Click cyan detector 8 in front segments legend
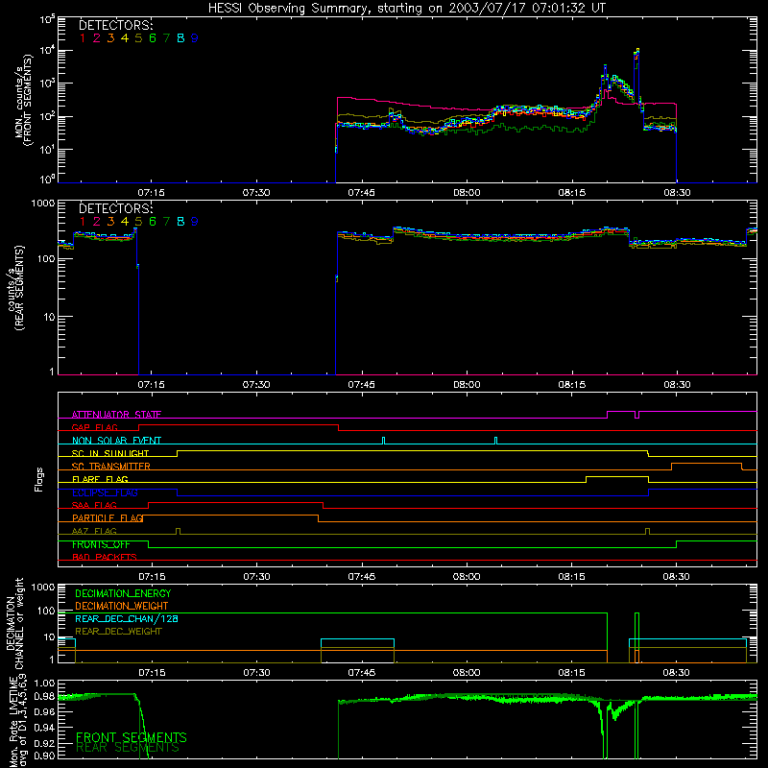 [180, 38]
